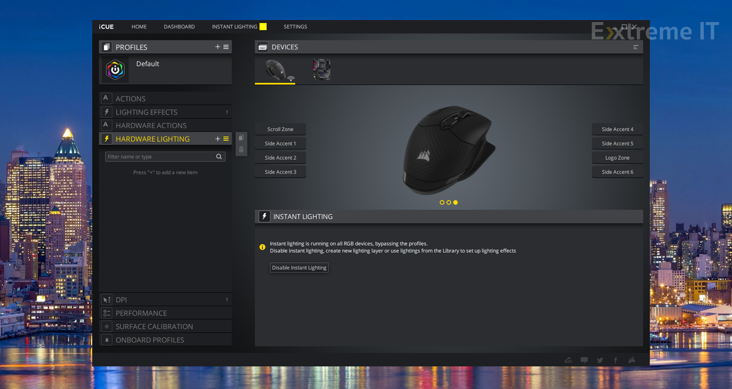Open the chat feedback icon
The image size is (732, 389).
point(584,360)
